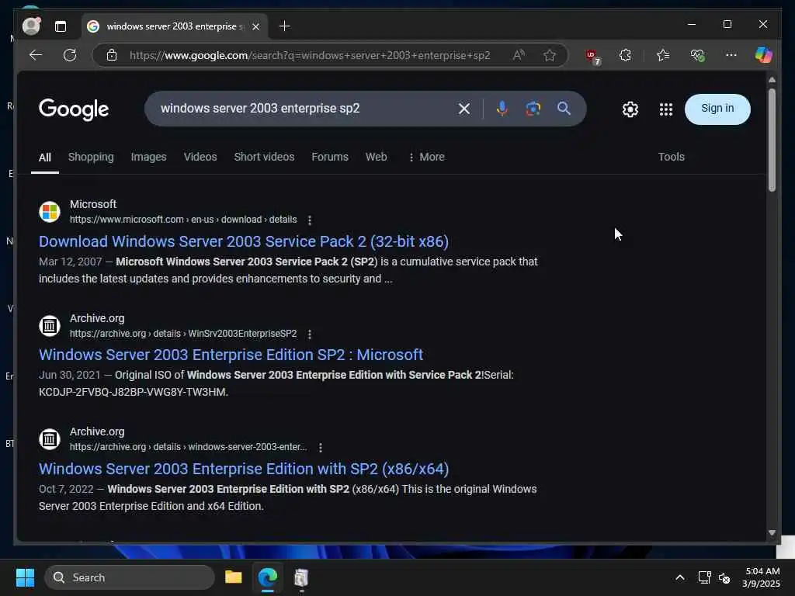
Task: Close the windows server 2003 enterprise tab
Action: coord(256,26)
